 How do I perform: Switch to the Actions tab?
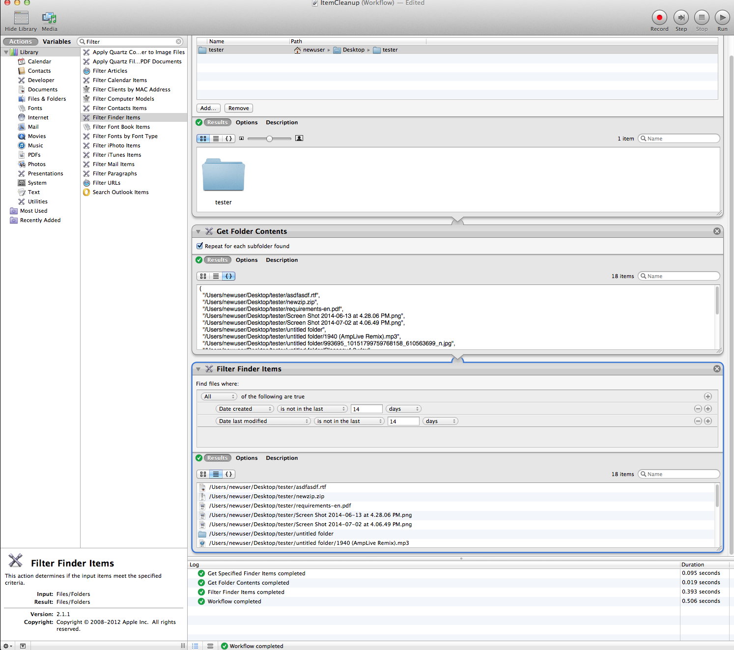click(x=21, y=42)
